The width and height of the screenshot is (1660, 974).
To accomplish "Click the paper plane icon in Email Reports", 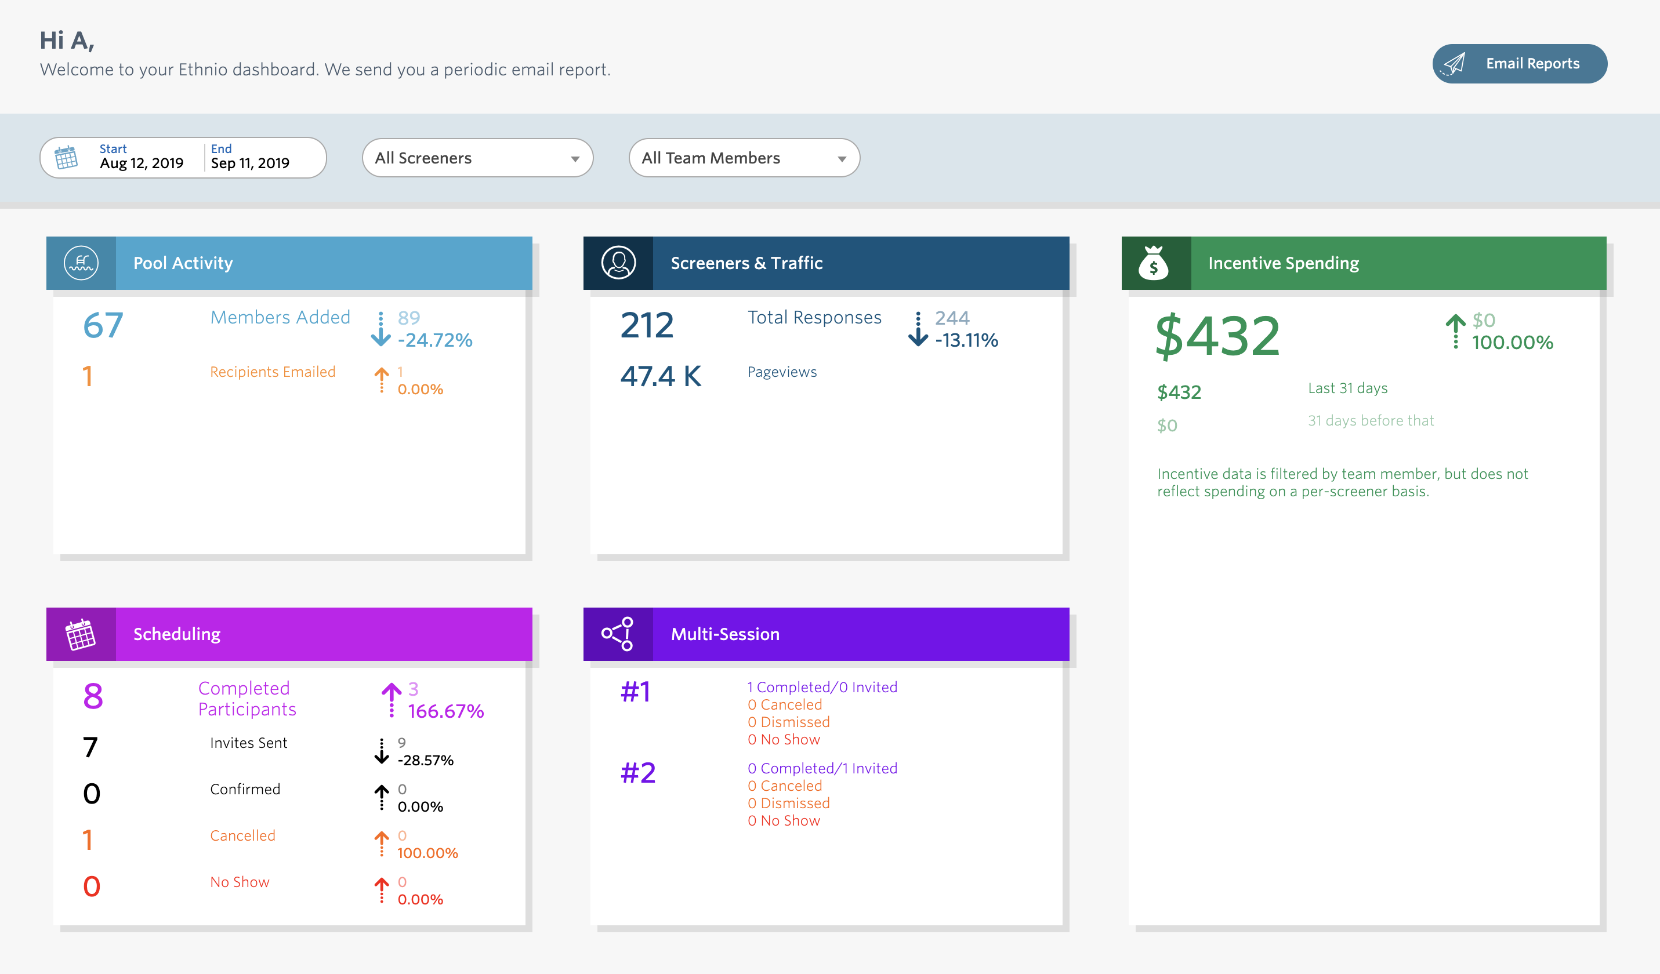I will coord(1453,64).
